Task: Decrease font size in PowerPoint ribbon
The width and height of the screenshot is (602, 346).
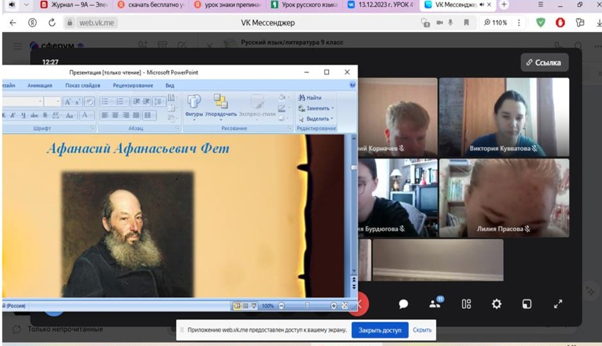Action: pyautogui.click(x=77, y=102)
